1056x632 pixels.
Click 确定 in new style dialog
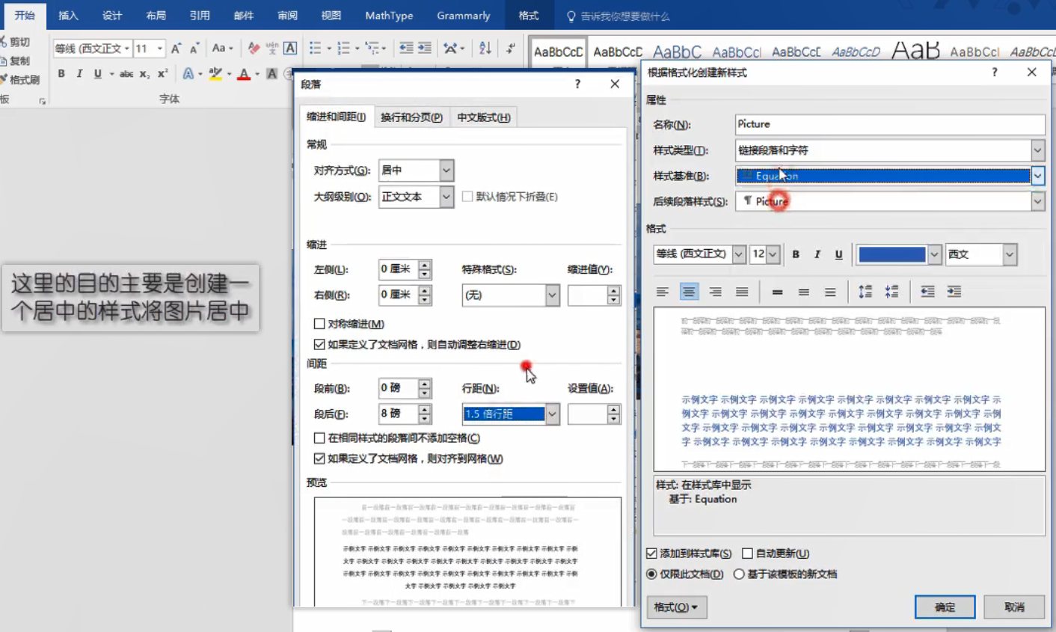tap(945, 607)
